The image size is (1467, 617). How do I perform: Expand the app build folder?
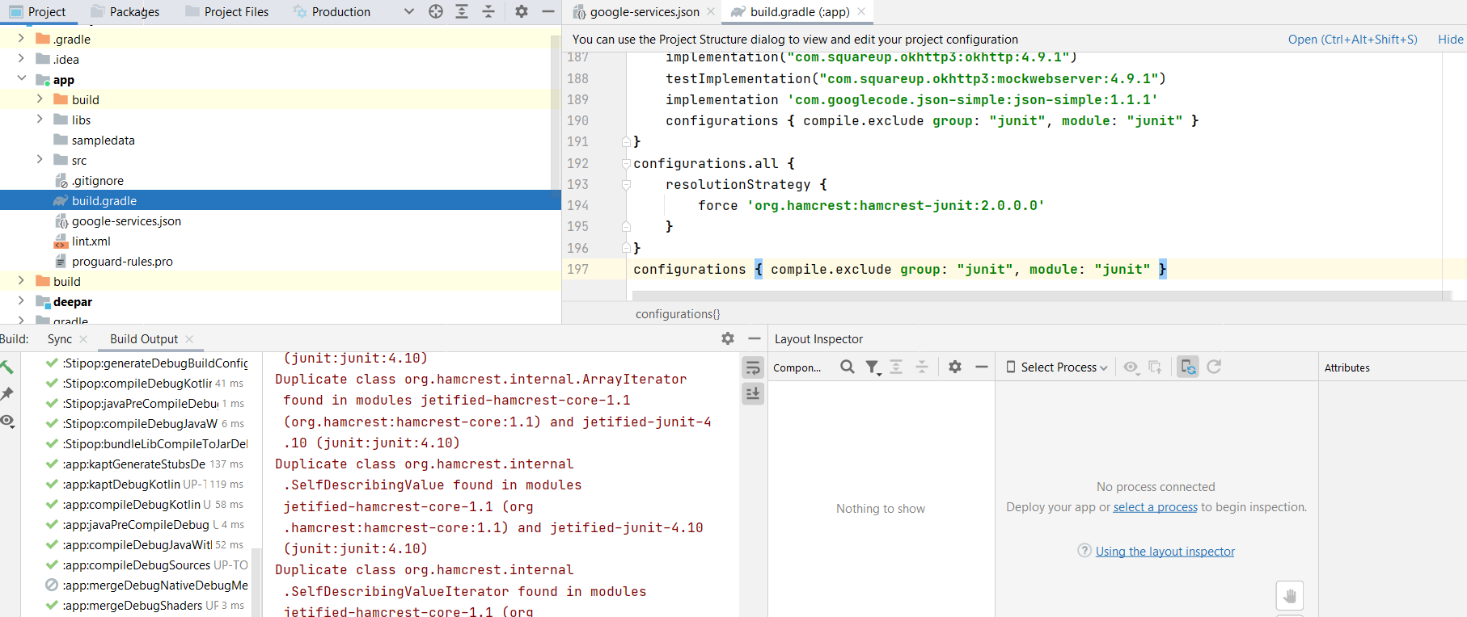pyautogui.click(x=40, y=99)
